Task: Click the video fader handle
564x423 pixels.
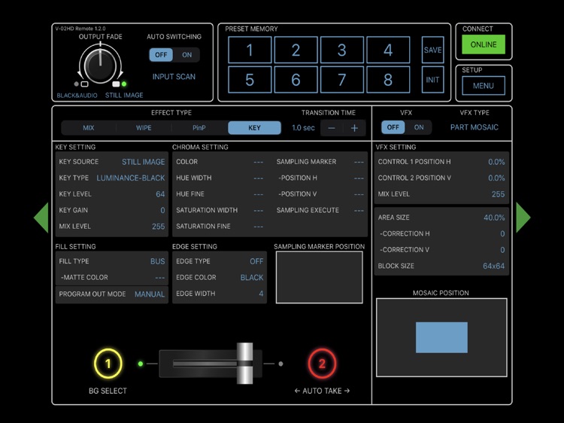Action: pyautogui.click(x=244, y=364)
